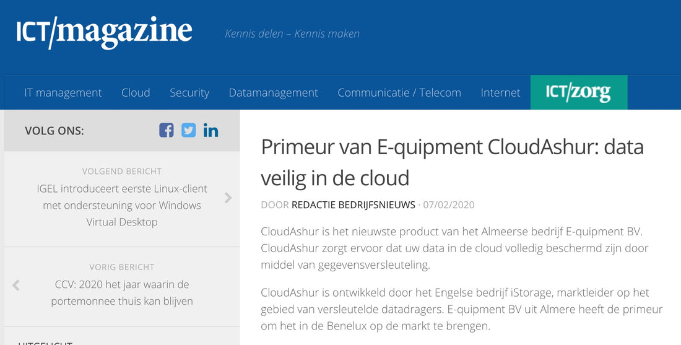Viewport: 681px width, 345px height.
Task: Select the Security menu item
Action: coord(189,93)
